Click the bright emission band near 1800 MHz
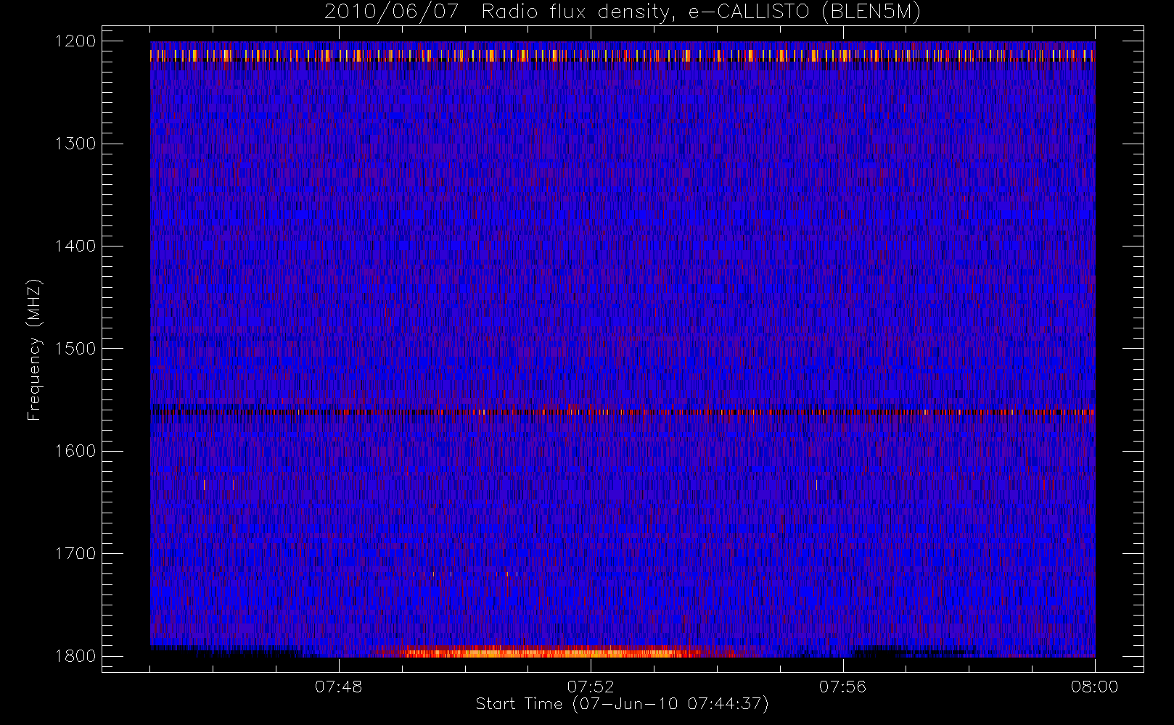The width and height of the screenshot is (1174, 725). [551, 652]
